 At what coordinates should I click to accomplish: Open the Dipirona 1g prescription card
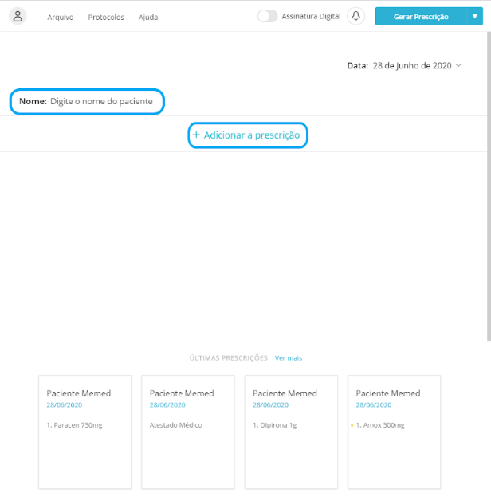[x=291, y=432]
